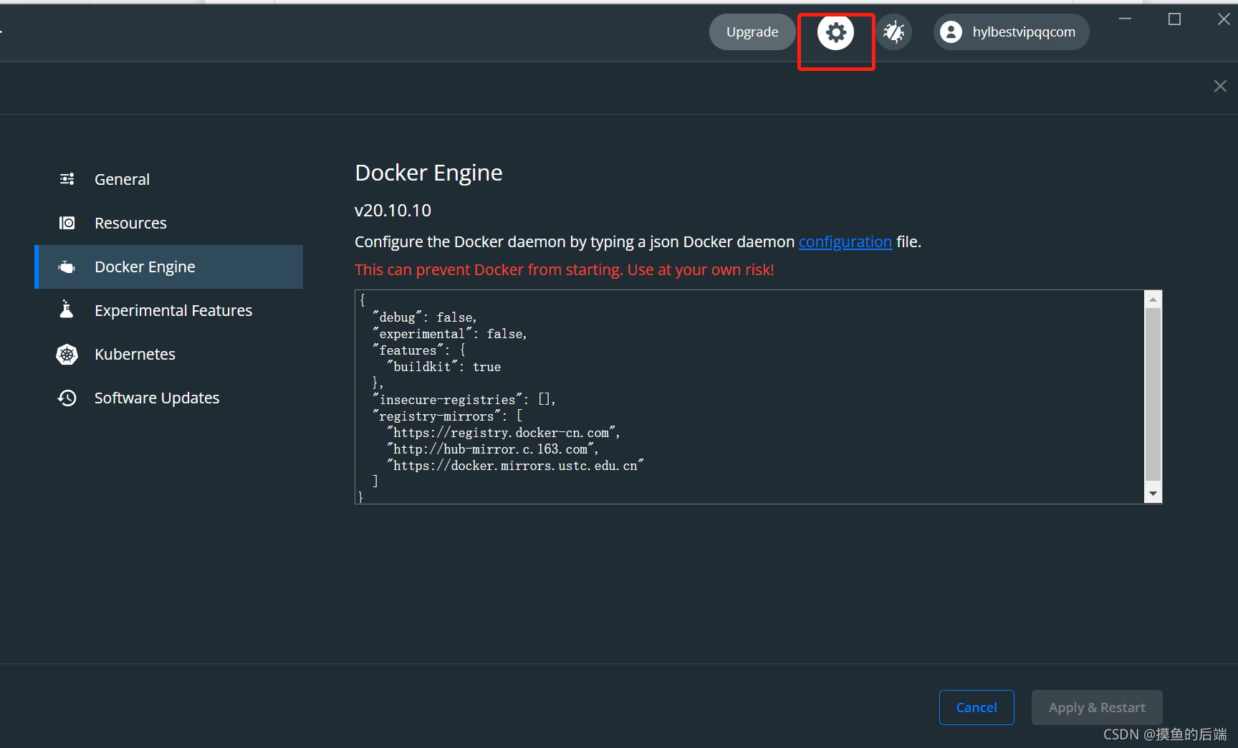This screenshot has height=748, width=1238.
Task: Click the troubleshoot bug icon
Action: point(893,32)
